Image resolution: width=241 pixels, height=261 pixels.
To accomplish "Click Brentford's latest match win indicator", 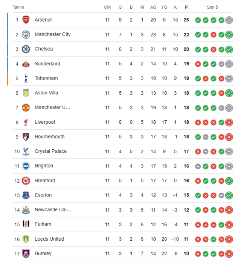I will tap(229, 181).
